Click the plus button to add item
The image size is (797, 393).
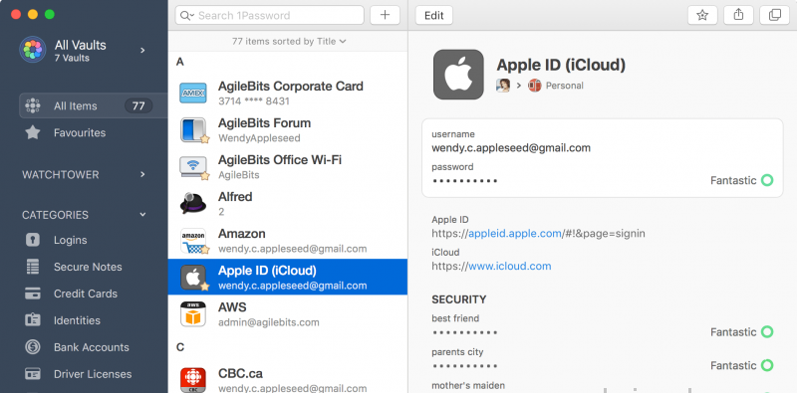coord(385,15)
